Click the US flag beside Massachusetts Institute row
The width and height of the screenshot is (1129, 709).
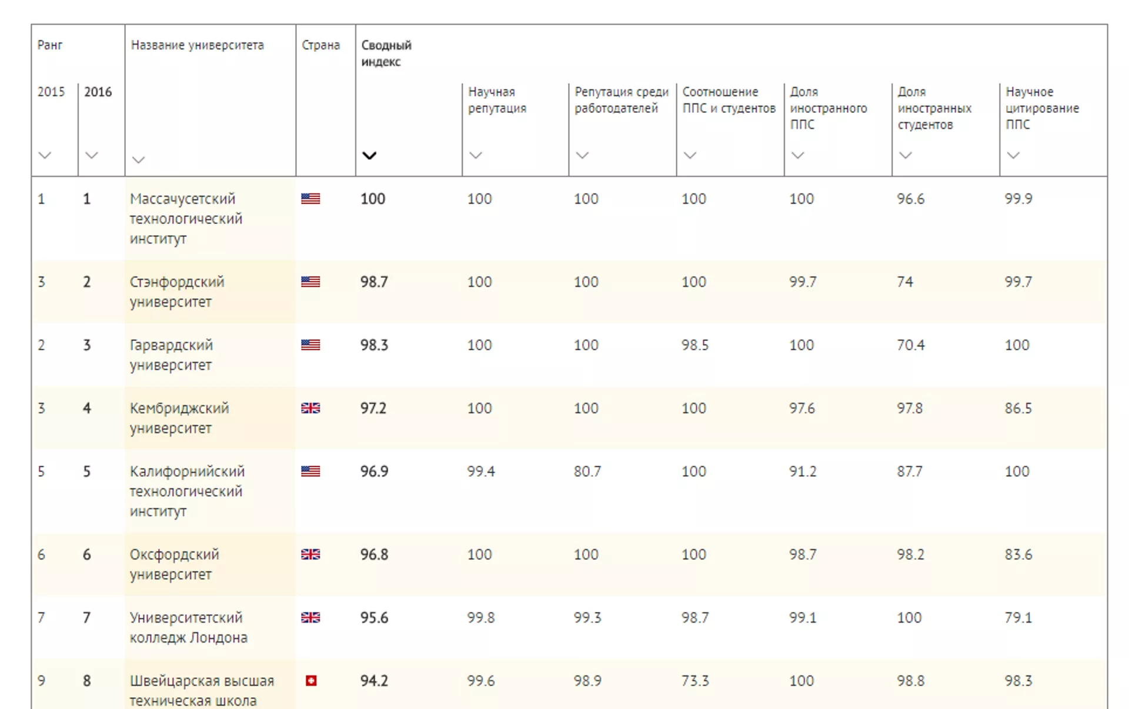pyautogui.click(x=310, y=199)
